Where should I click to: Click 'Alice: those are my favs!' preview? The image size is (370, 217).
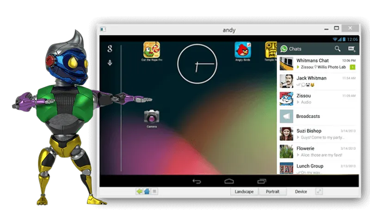tap(321, 155)
